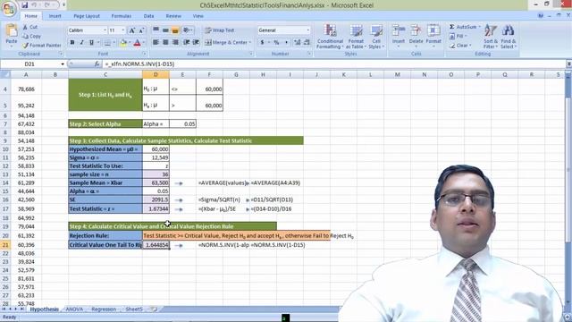Click the Office button
Screen dimensions: 572x322
[8, 8]
